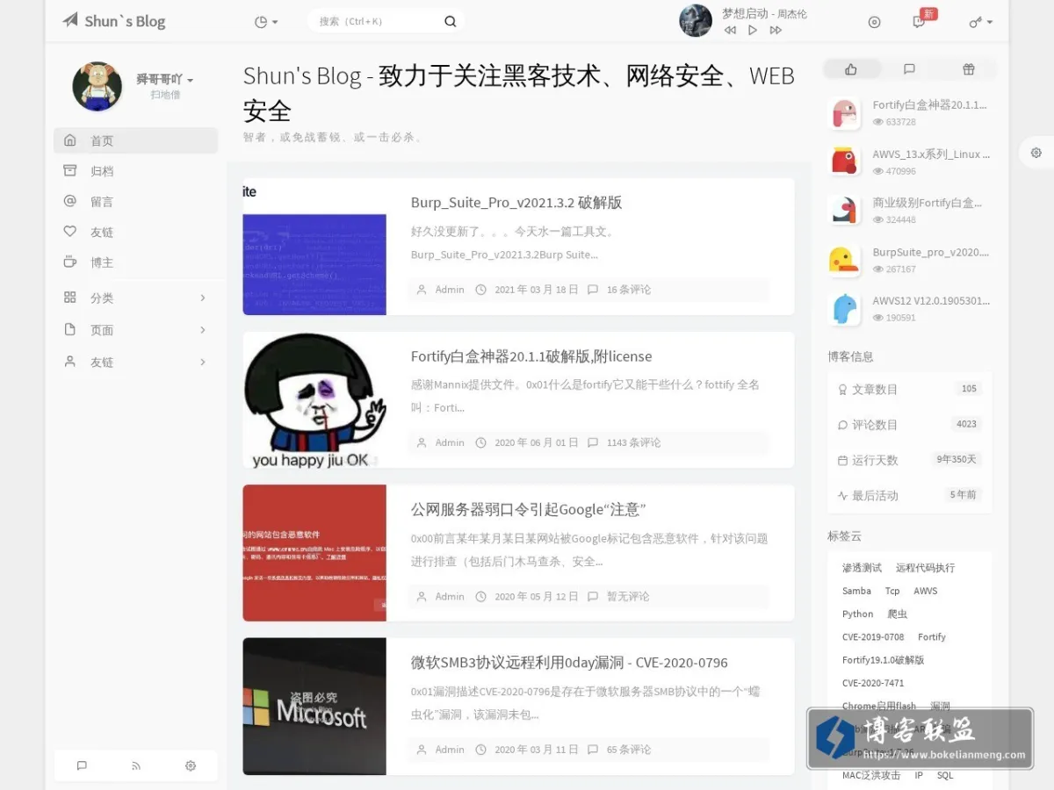Select the Samba tag
The image size is (1054, 790).
tap(856, 591)
